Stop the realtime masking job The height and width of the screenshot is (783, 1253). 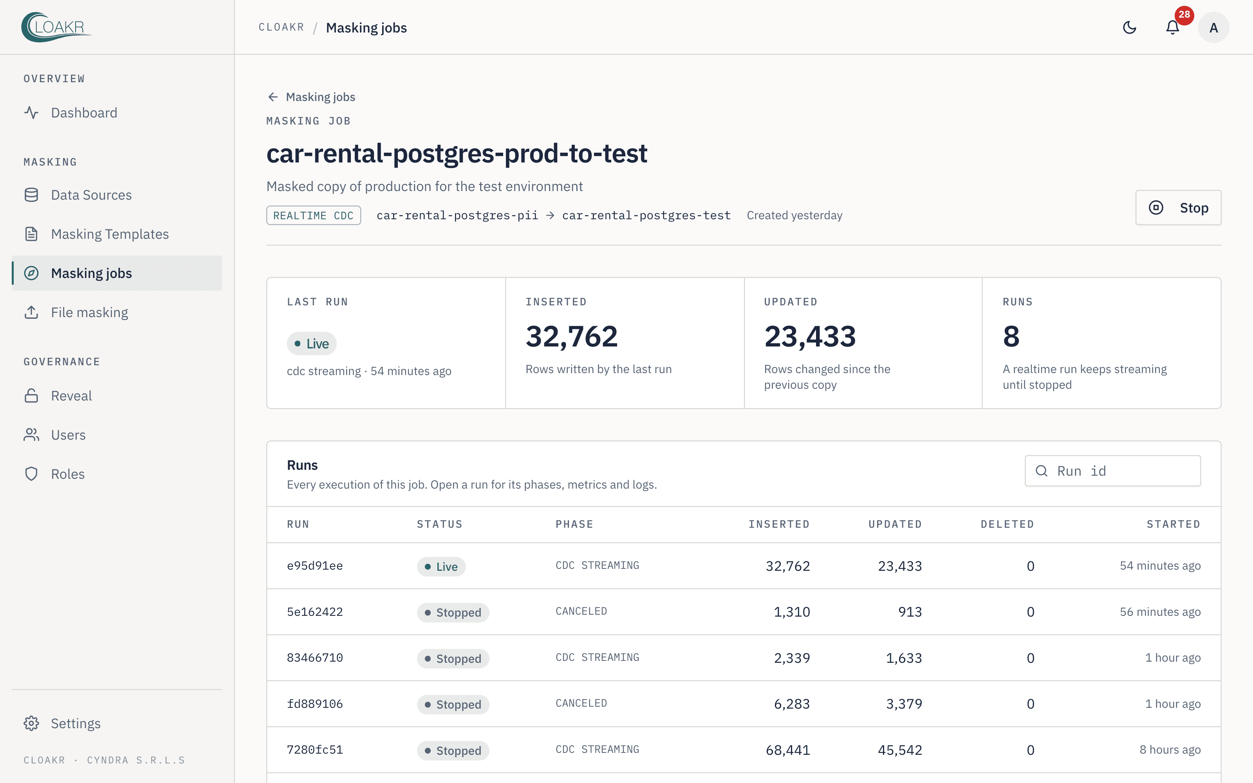pos(1178,207)
